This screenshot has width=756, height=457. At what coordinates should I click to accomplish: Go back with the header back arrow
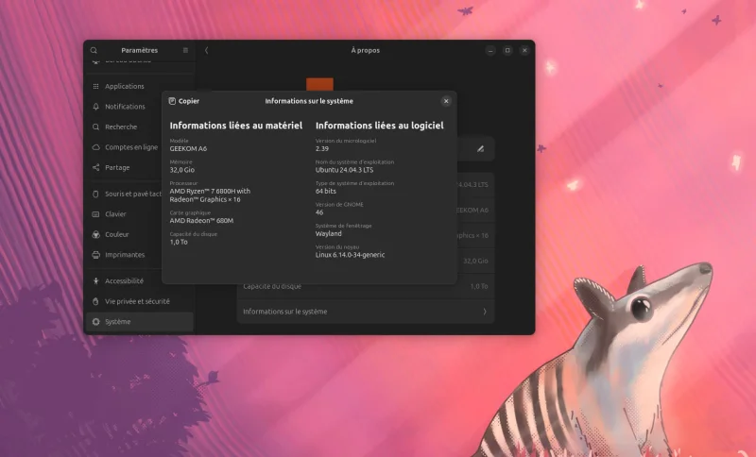(x=206, y=50)
